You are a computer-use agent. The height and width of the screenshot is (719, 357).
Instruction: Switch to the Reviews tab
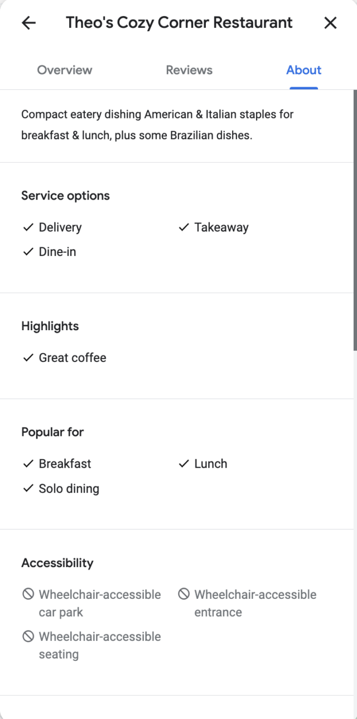click(189, 70)
